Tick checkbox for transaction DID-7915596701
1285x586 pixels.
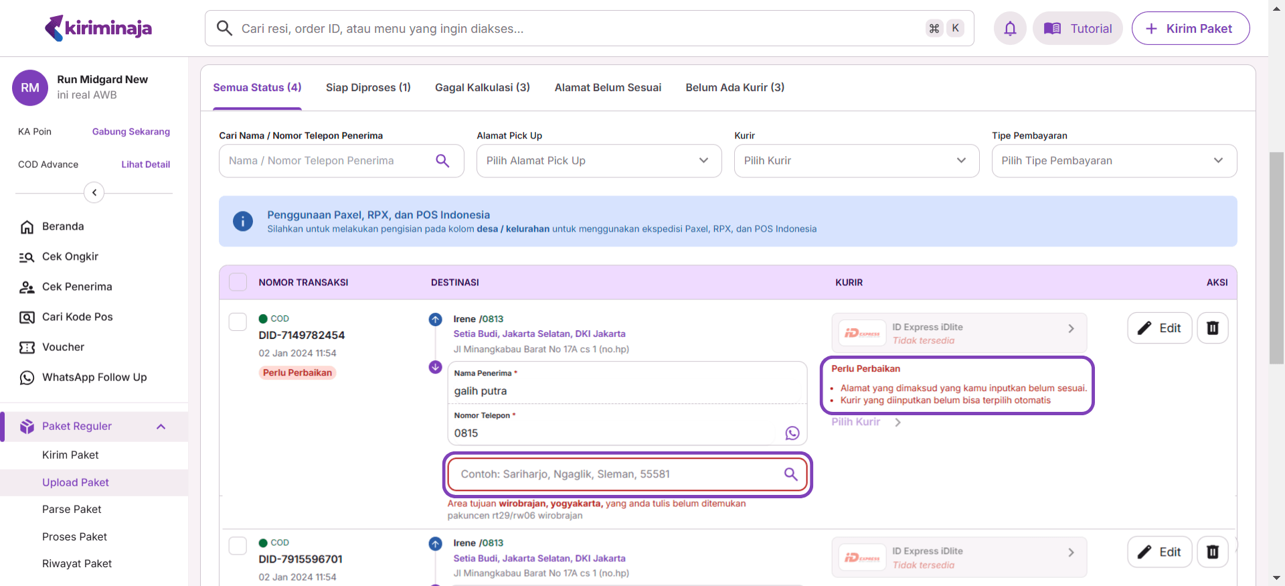point(238,545)
